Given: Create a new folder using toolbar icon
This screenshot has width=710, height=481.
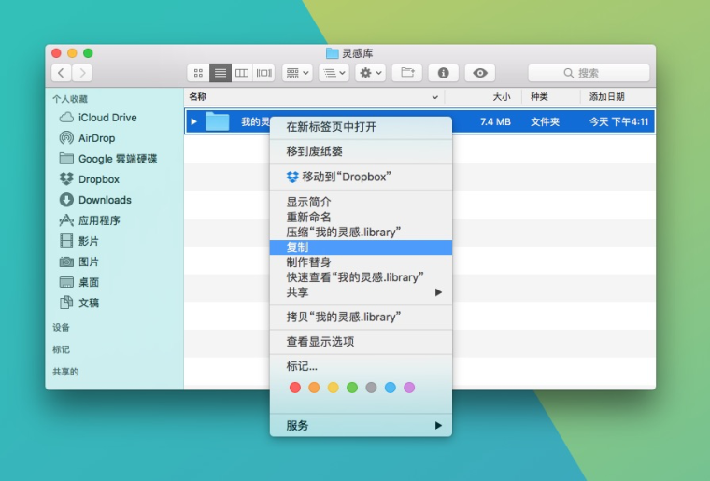Looking at the screenshot, I should click(407, 73).
